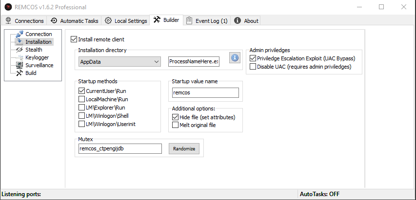416x200 pixels.
Task: Switch to Local Settings tab
Action: (x=125, y=20)
